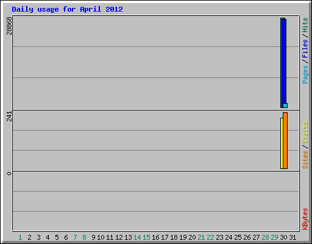Viewport: 312px width, 244px height.
Task: Click green day label 8 on x-axis
Action: tap(84, 237)
